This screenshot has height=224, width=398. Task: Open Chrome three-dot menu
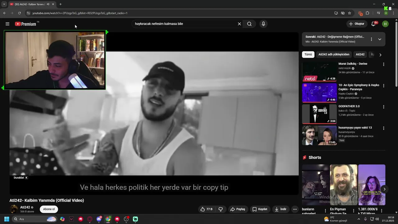pyautogui.click(x=394, y=13)
